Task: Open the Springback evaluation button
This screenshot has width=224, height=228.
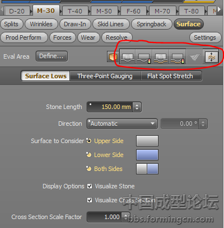Action: point(151,24)
